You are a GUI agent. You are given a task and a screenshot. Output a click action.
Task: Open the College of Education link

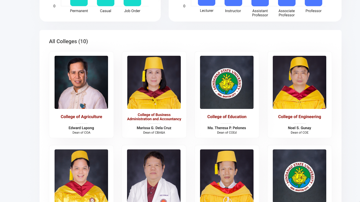tap(227, 117)
